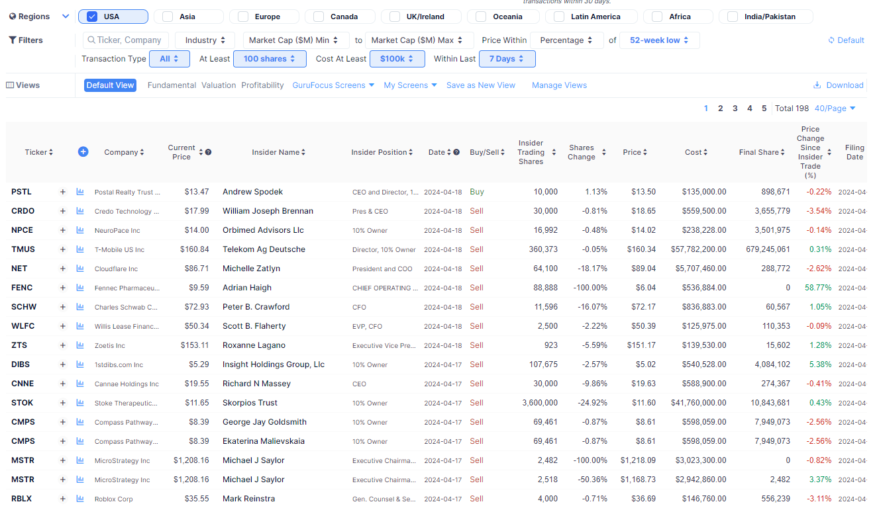Open Market Cap Max dropdown
877x508 pixels.
pyautogui.click(x=419, y=40)
